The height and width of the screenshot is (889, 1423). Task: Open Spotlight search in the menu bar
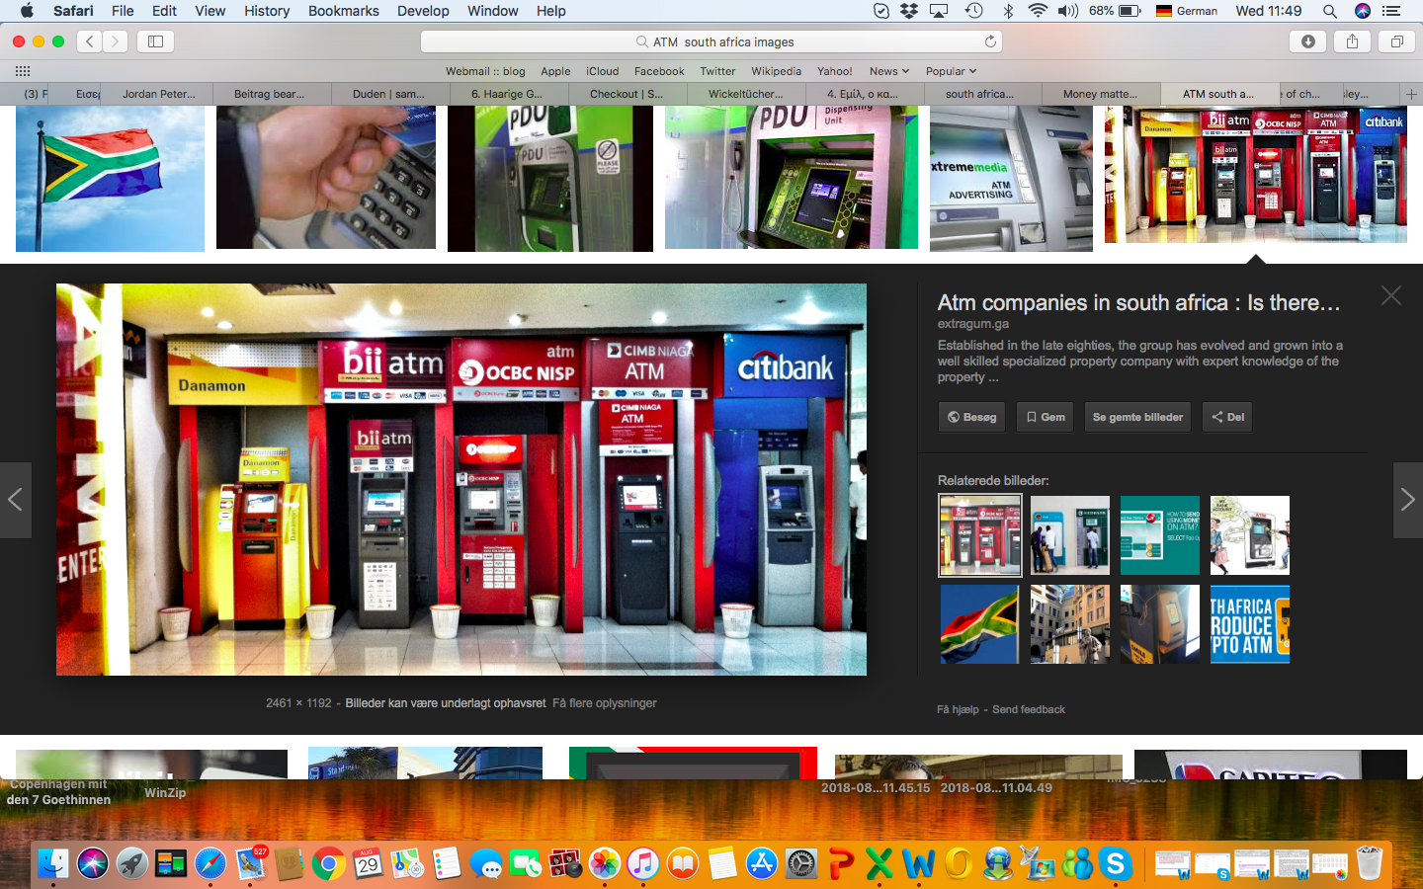pyautogui.click(x=1330, y=11)
